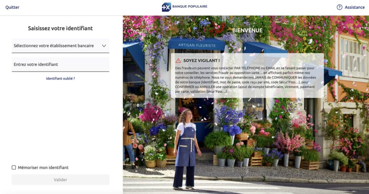Focus the 'Entrez votre identifiant' field
This screenshot has width=369, height=194.
[61, 65]
